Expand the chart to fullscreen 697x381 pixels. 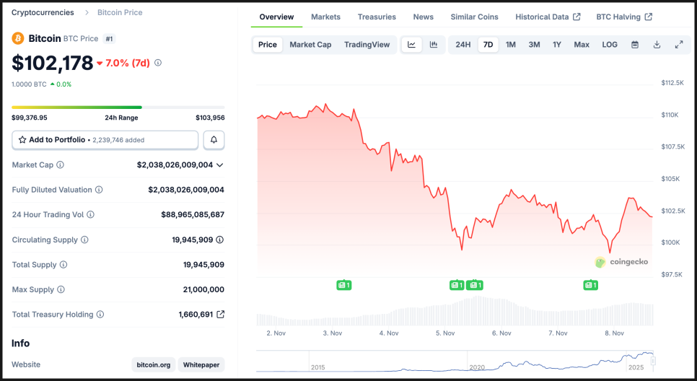[x=678, y=45]
